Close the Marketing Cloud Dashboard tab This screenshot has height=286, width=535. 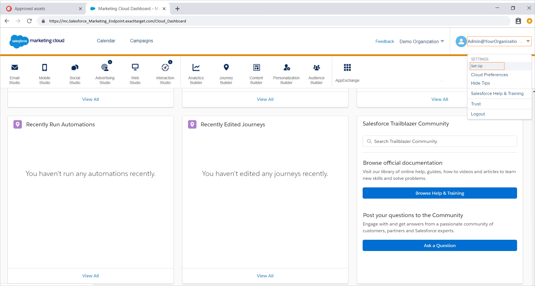point(164,9)
